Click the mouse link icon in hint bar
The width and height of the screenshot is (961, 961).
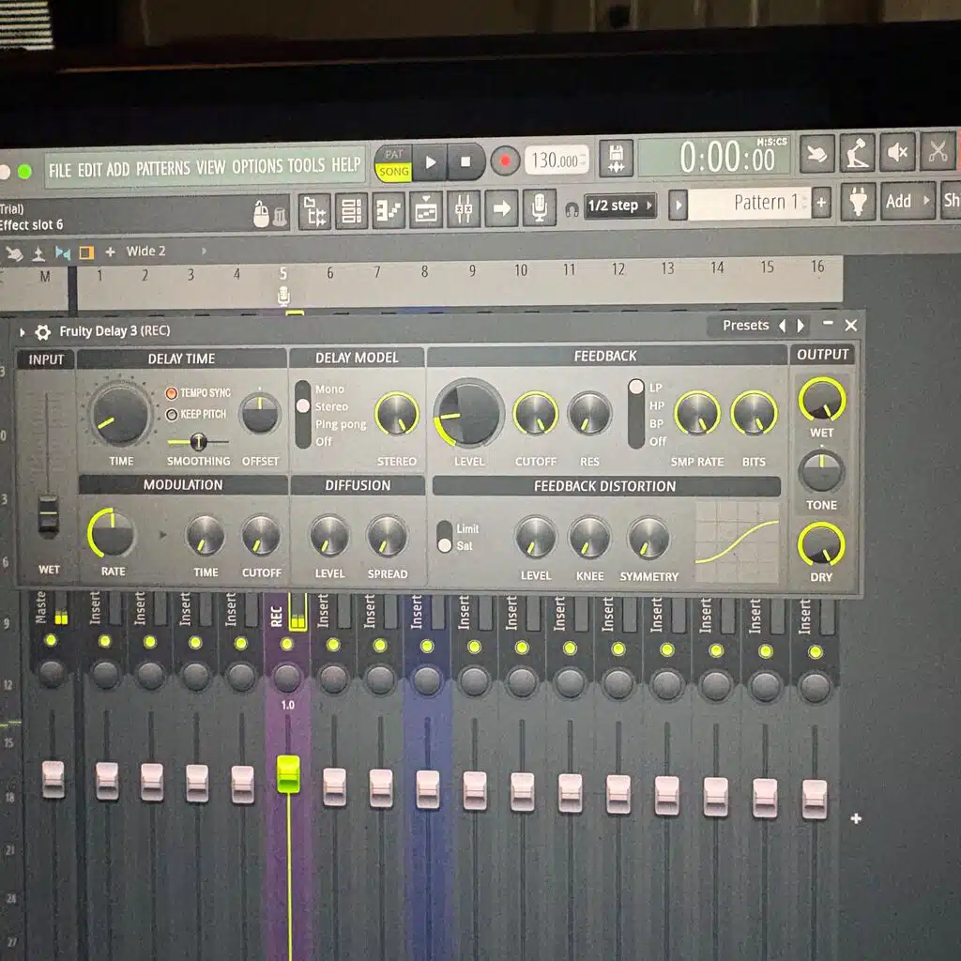point(261,215)
